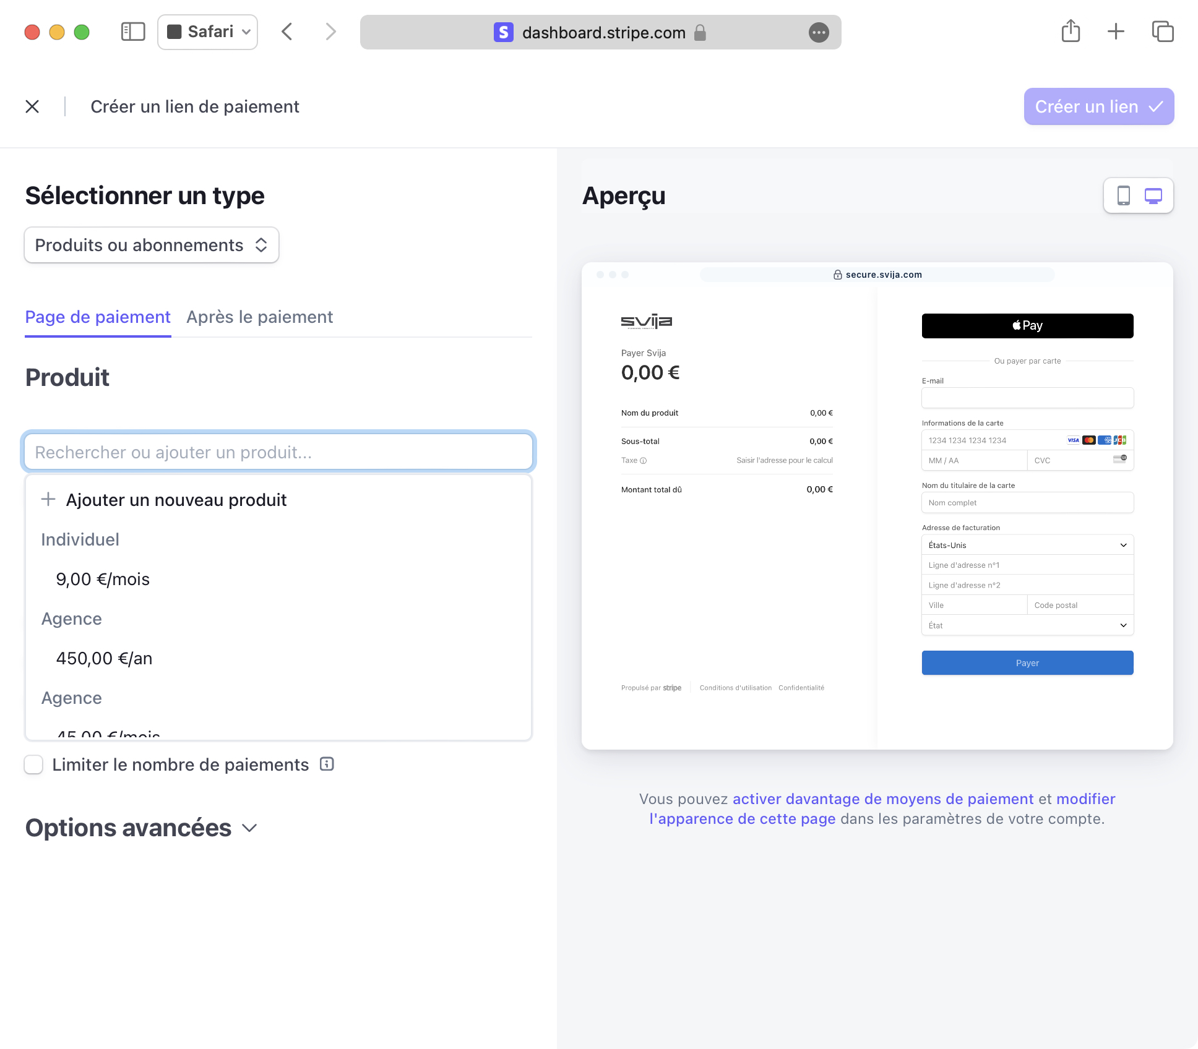
Task: Switch to the Après le paiement tab
Action: point(259,317)
